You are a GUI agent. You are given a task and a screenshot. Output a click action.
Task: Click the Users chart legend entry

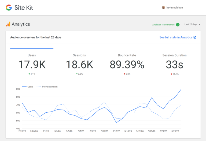point(28,87)
